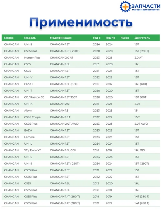Click the Модификация column header
Screen dimensions: 161x215
pyautogui.click(x=61, y=38)
